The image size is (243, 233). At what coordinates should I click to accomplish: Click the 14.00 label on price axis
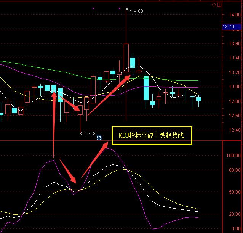pos(229,15)
